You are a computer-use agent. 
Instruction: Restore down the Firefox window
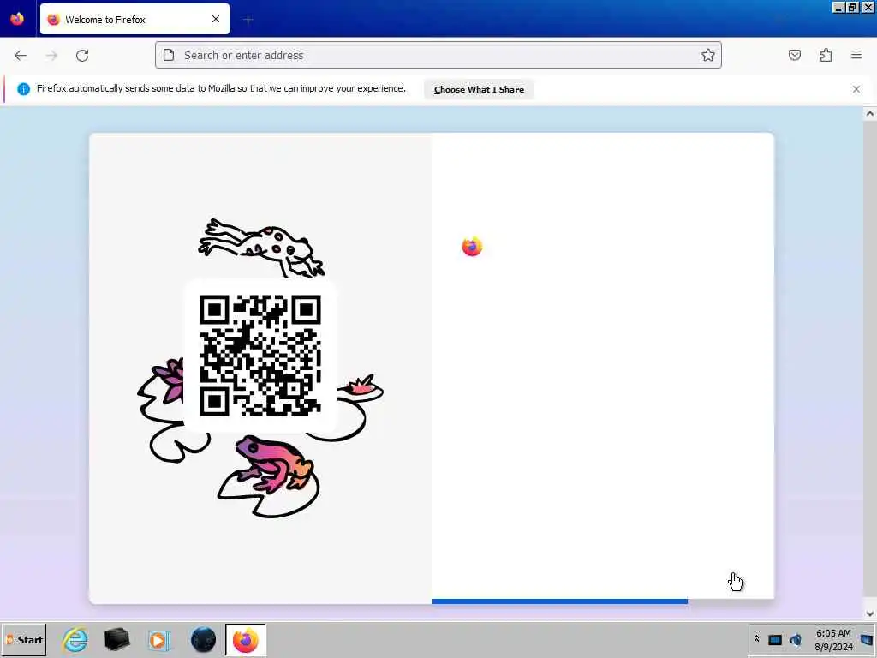tap(852, 7)
